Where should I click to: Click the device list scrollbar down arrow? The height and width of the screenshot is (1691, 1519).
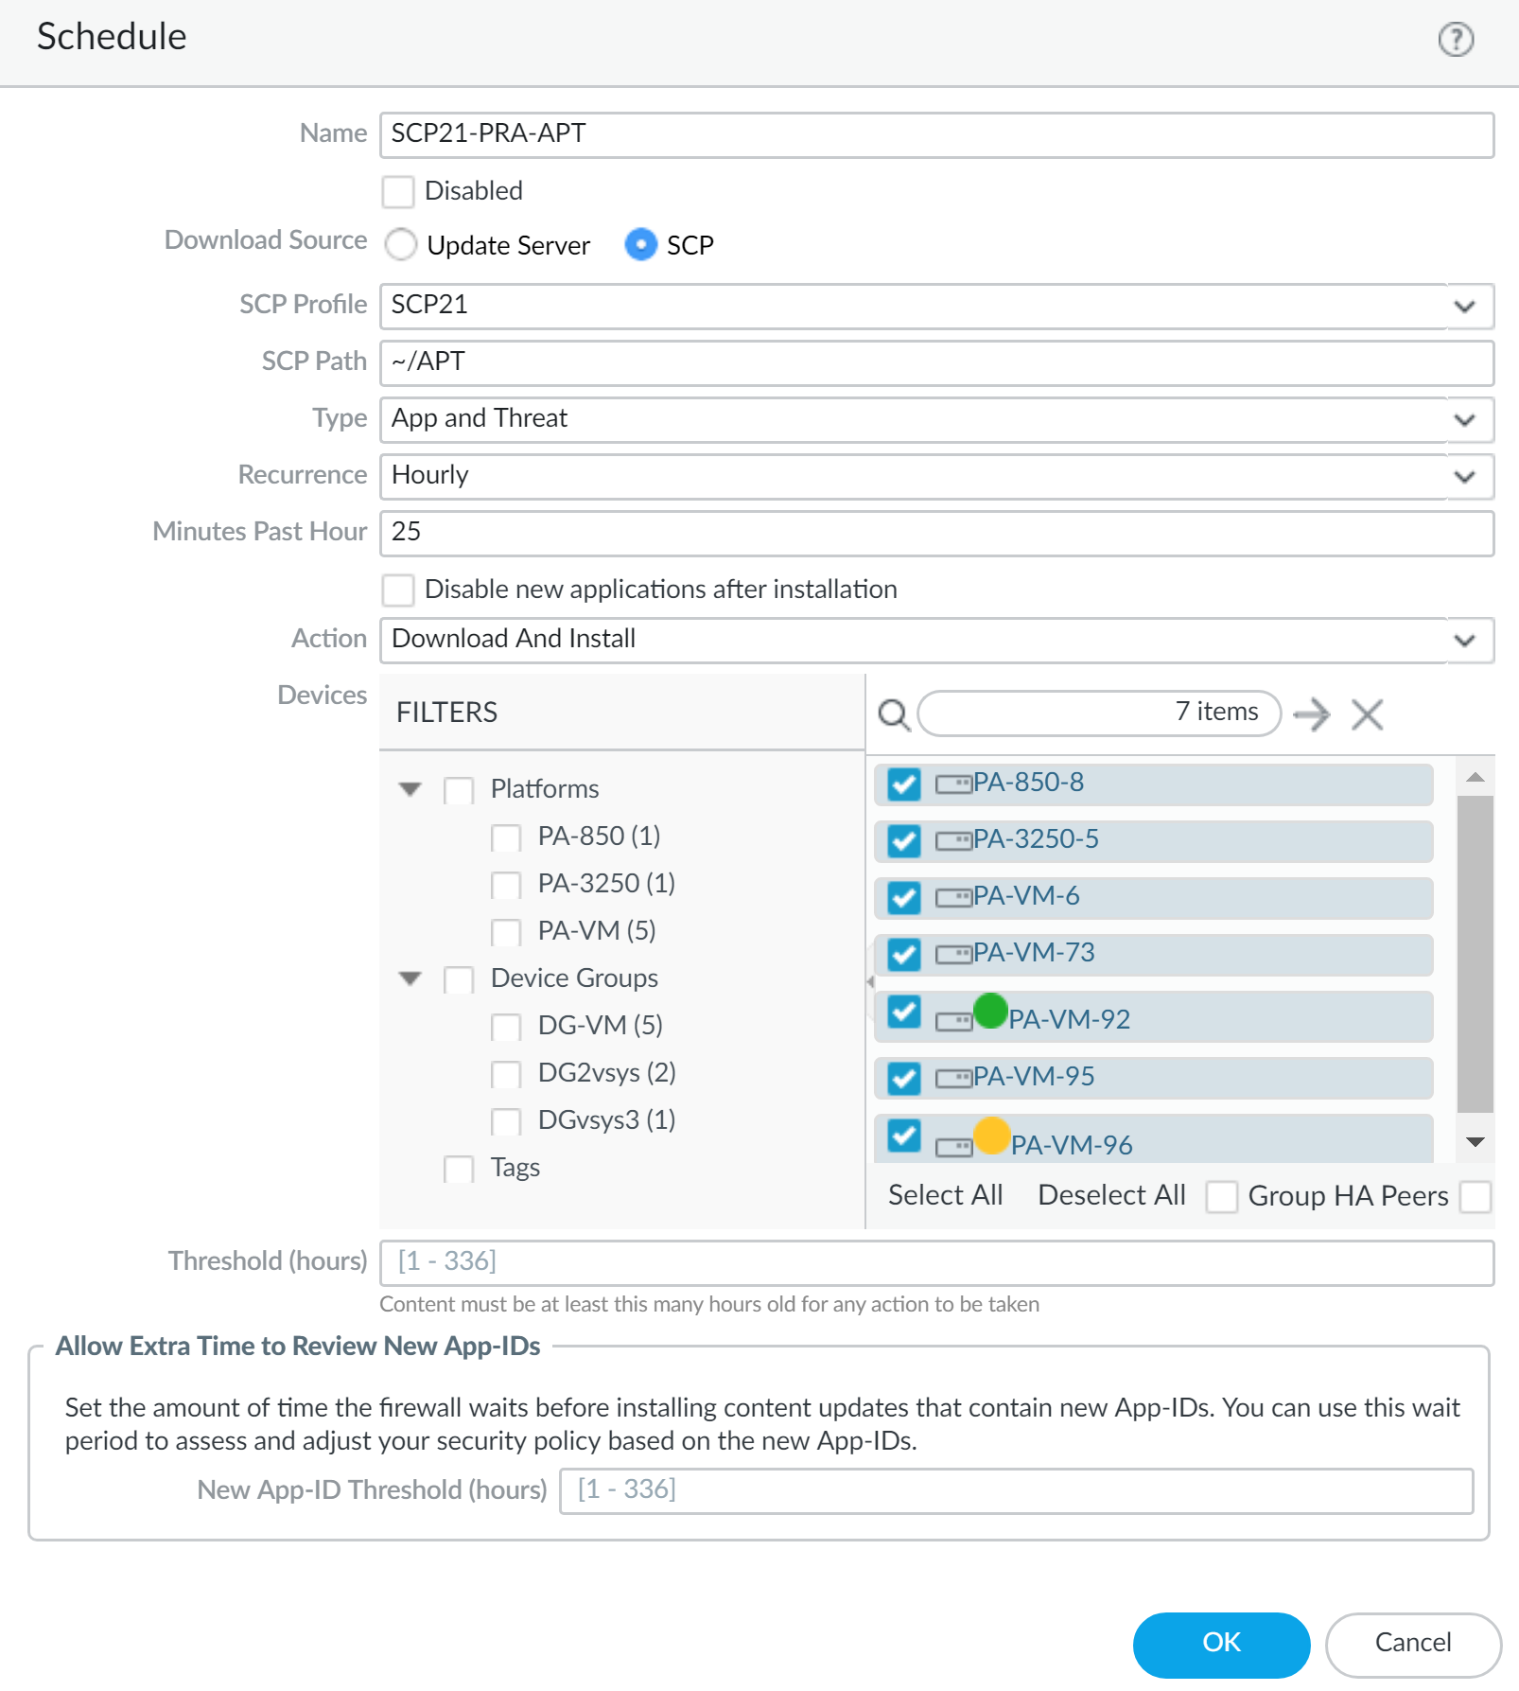[1475, 1142]
